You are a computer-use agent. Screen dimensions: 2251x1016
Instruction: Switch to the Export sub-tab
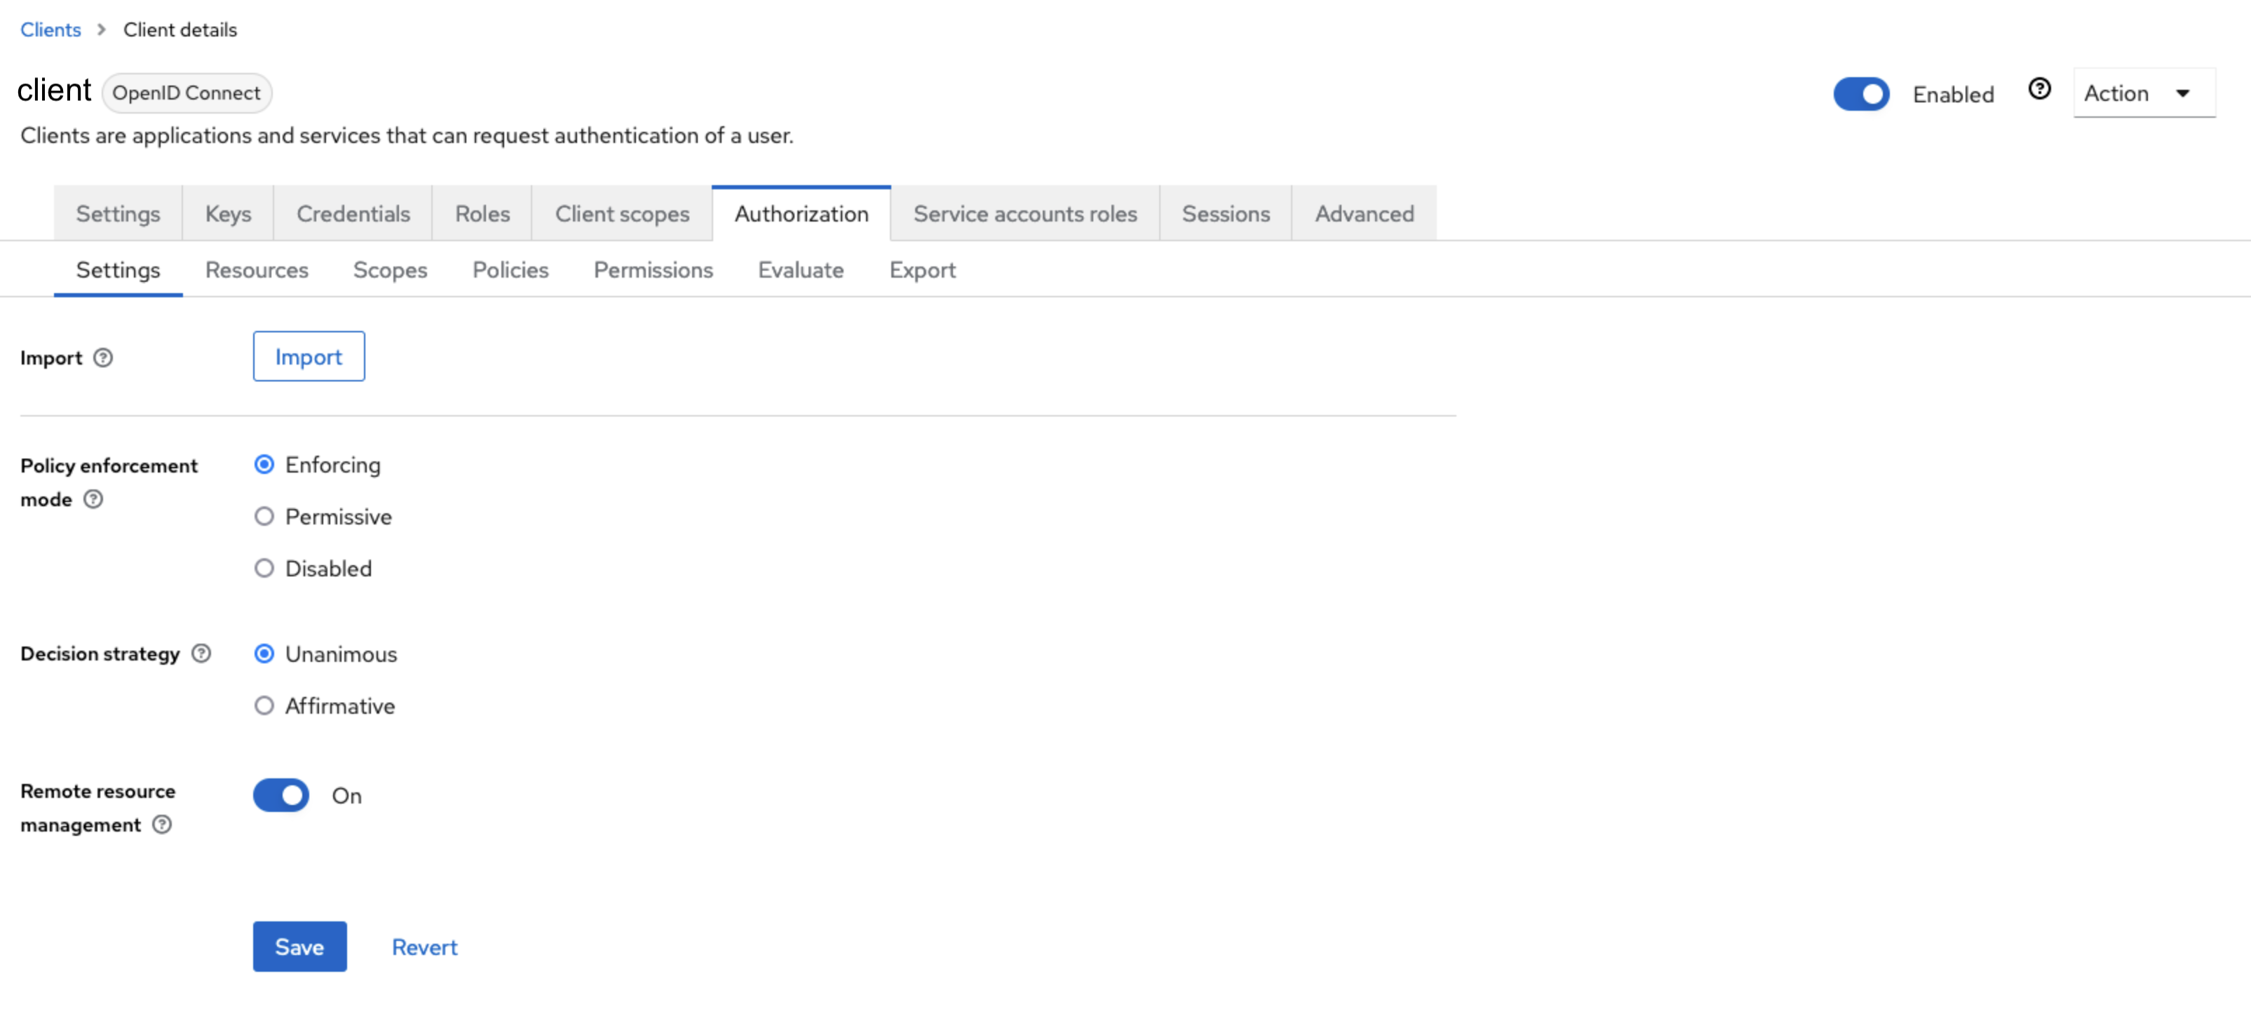[922, 270]
